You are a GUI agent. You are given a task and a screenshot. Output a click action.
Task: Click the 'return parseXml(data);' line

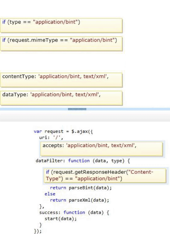[x=79, y=200]
